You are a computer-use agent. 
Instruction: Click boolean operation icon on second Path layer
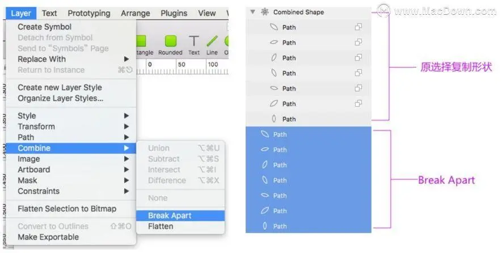point(358,43)
